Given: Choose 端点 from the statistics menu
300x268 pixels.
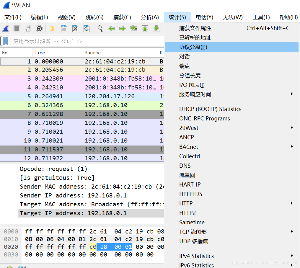Looking at the screenshot, I should 232,66.
